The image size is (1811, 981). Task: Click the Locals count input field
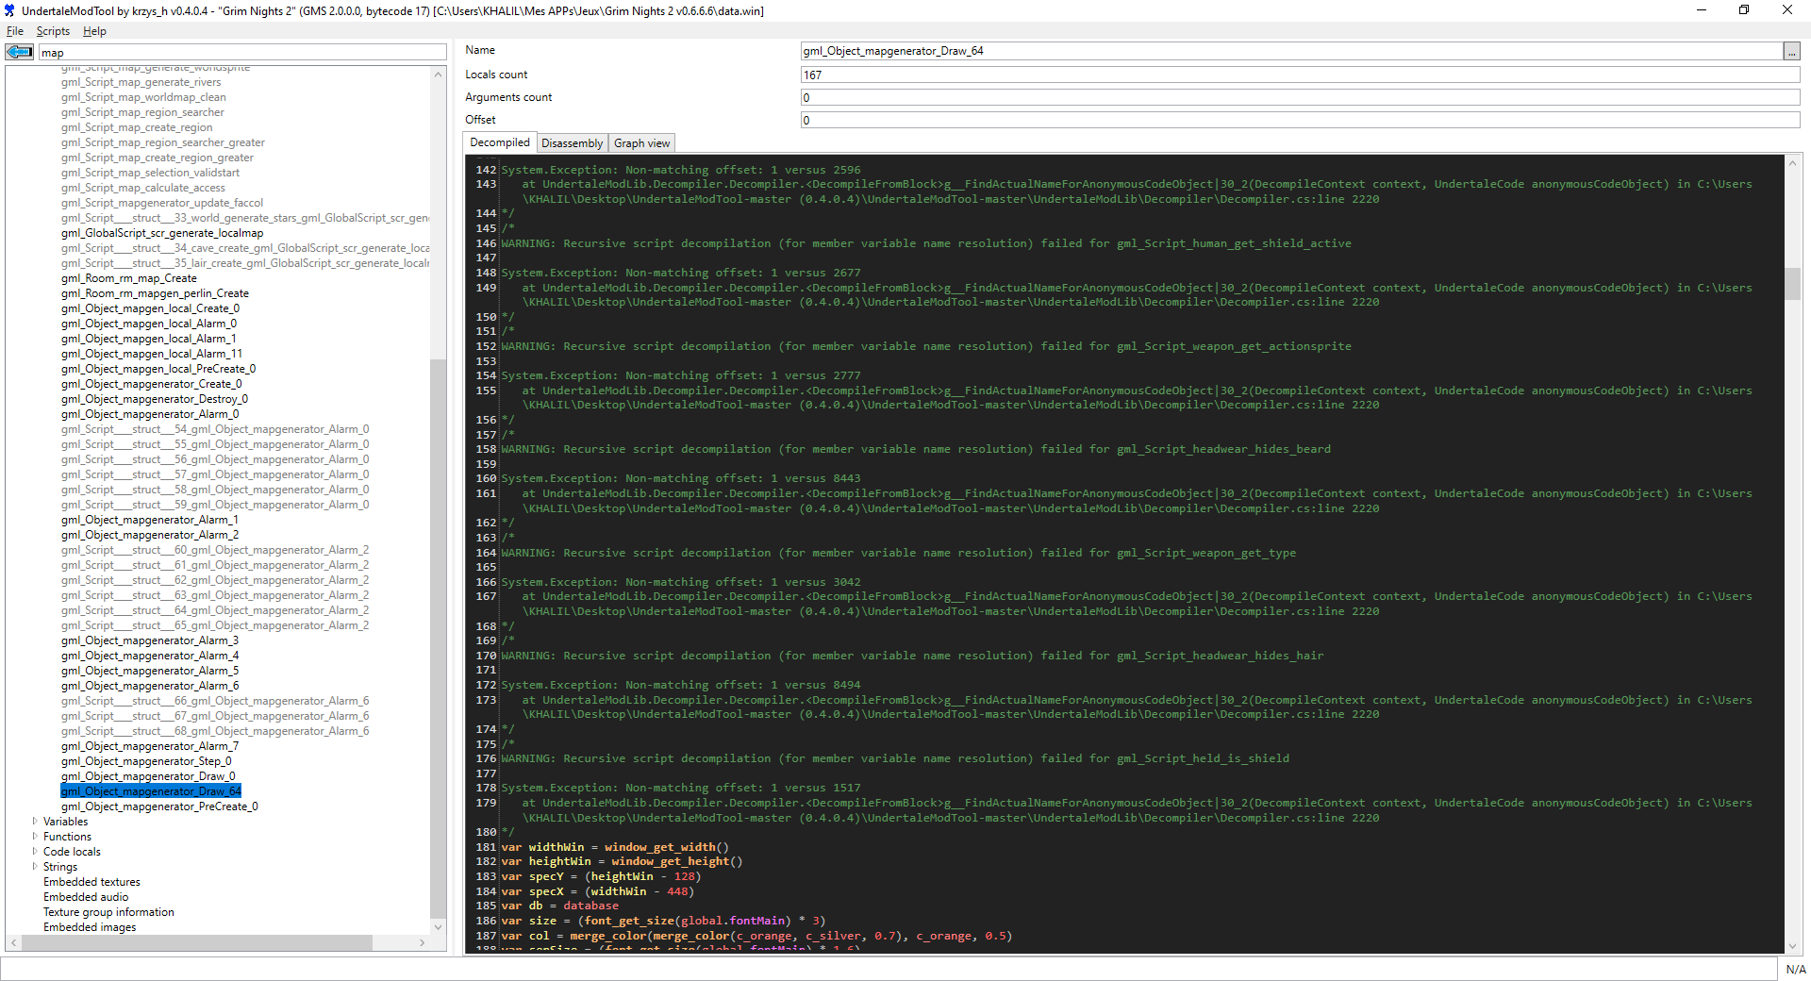tap(1132, 75)
